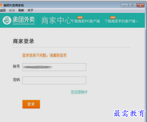Click the 前进 forward menu item

point(12,10)
